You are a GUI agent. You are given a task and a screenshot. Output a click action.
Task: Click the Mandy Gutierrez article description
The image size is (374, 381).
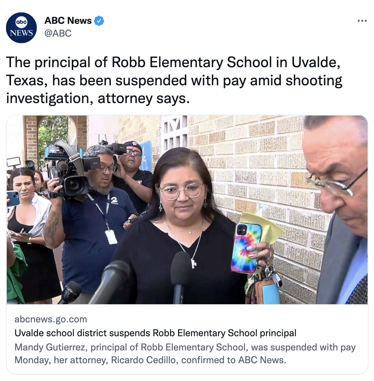click(x=185, y=354)
